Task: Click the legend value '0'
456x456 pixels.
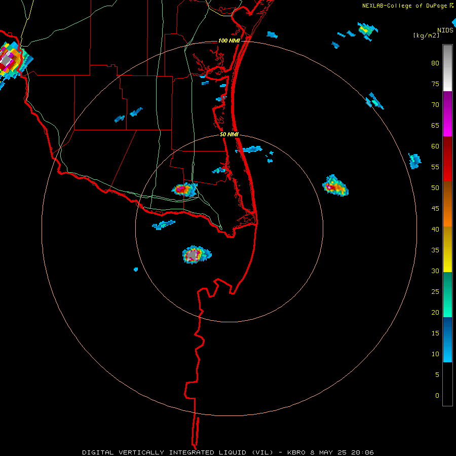Action: pyautogui.click(x=437, y=396)
